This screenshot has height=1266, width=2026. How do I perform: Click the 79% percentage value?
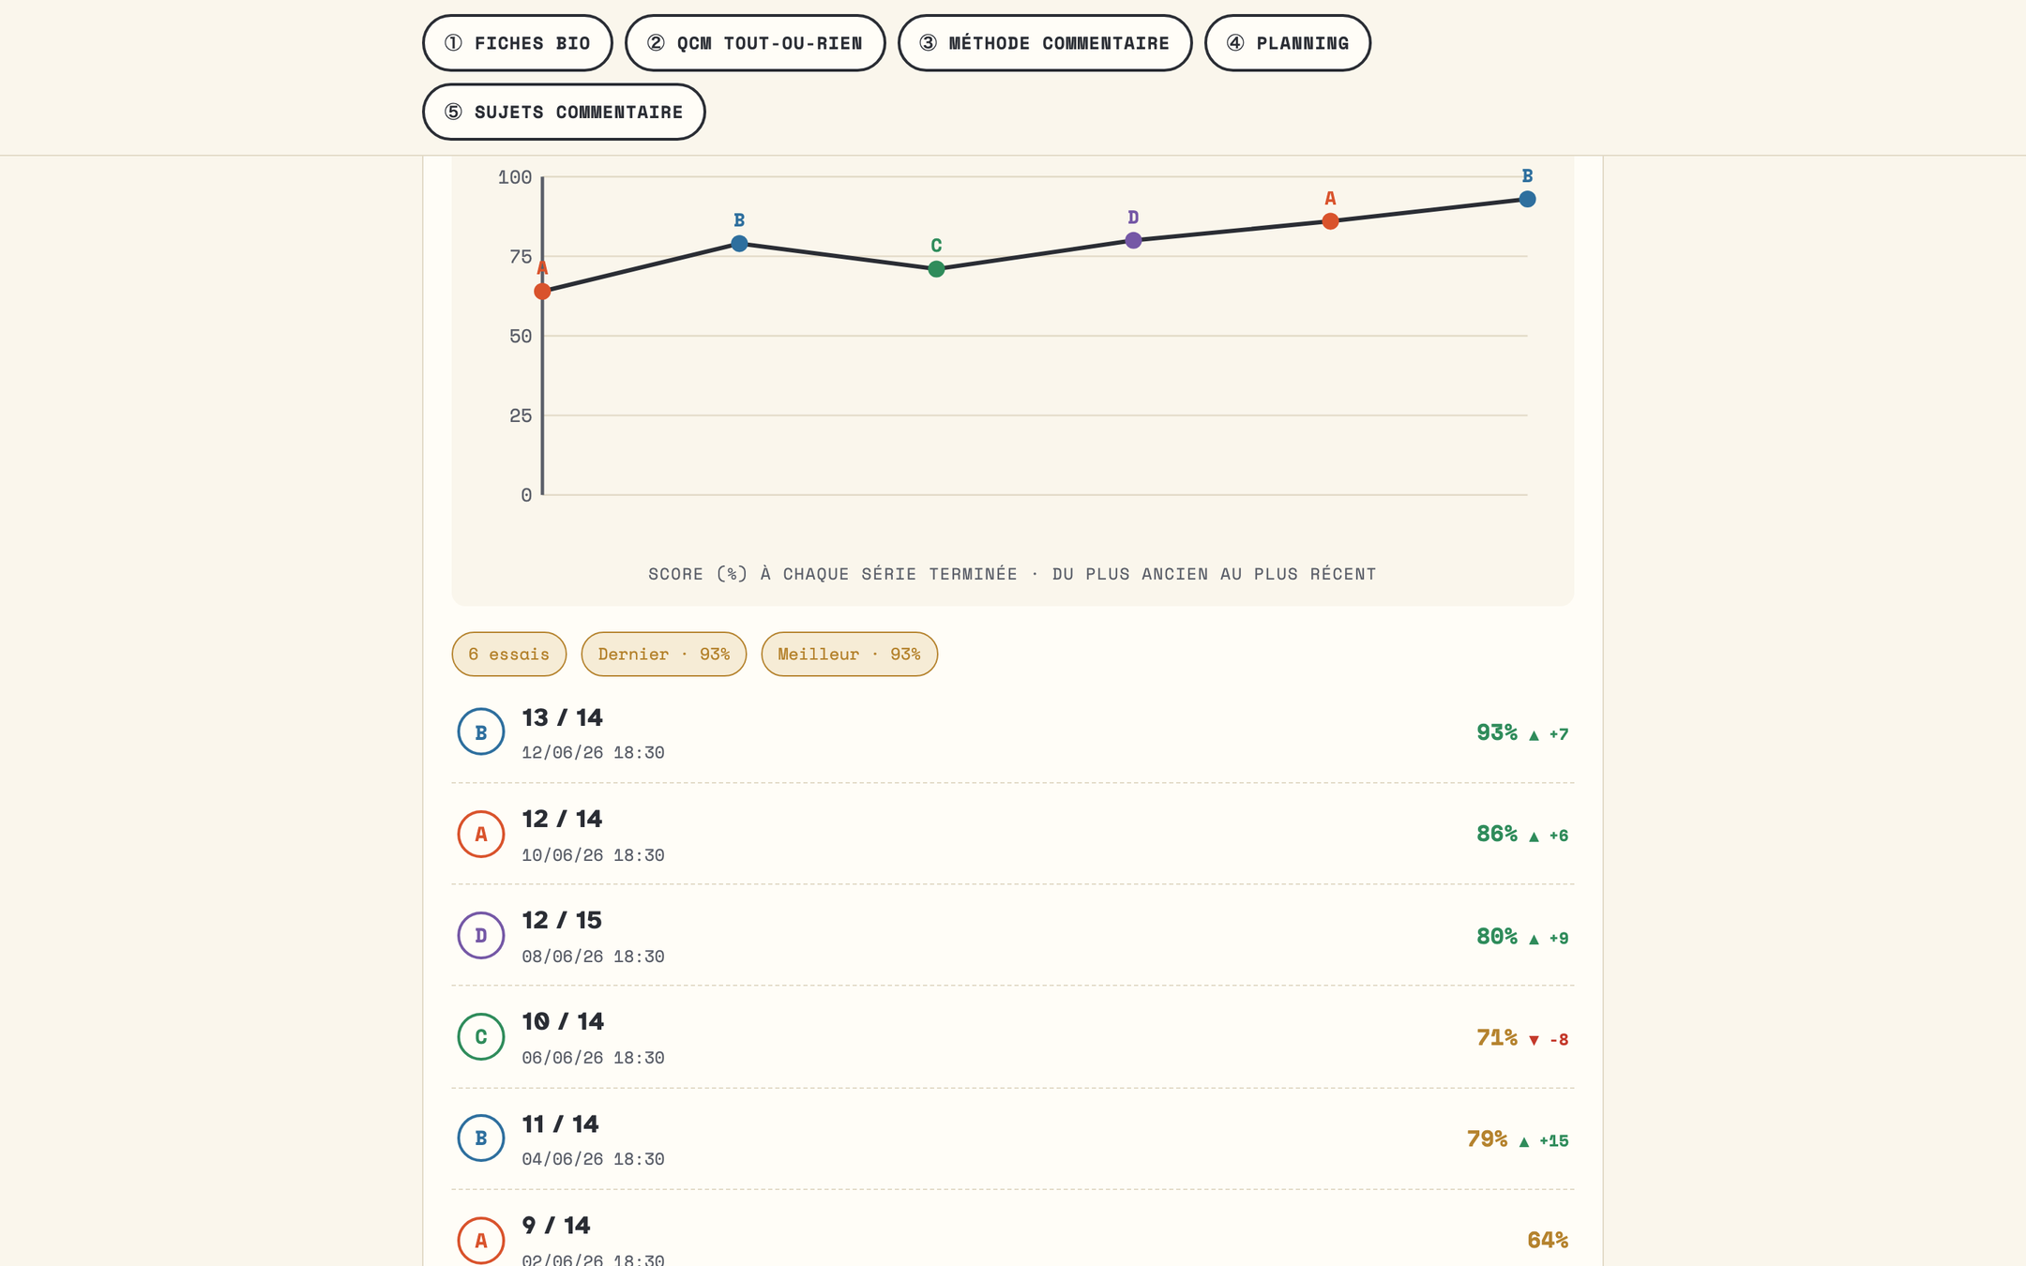pyautogui.click(x=1488, y=1138)
